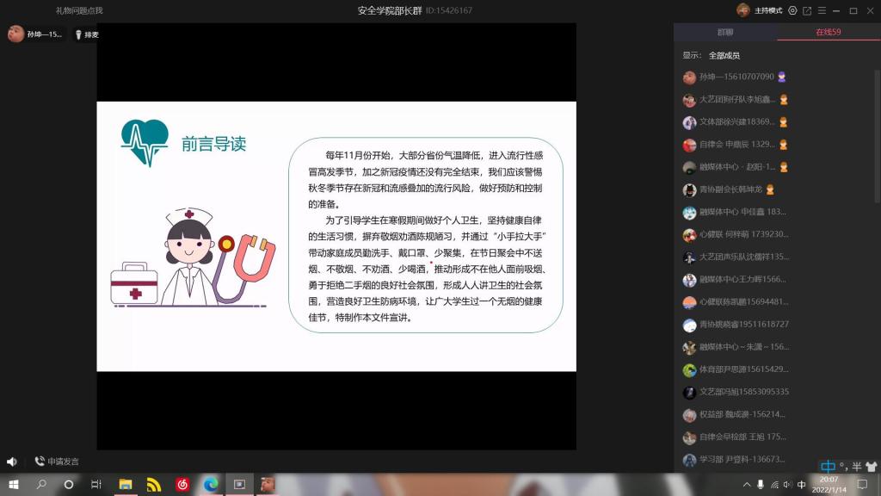Click the IME skin shirt icon
Screen dimensions: 881x496
871,467
